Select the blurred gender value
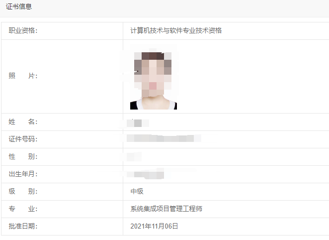Viewport: 329px width, 240px height. (x=134, y=156)
